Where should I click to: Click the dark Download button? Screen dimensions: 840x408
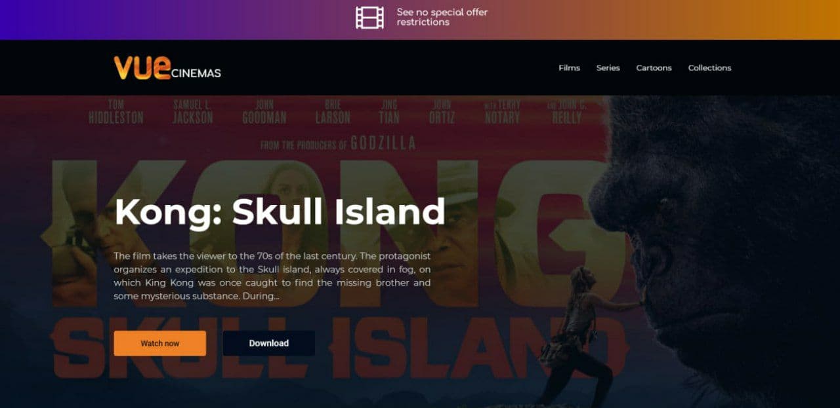(268, 343)
